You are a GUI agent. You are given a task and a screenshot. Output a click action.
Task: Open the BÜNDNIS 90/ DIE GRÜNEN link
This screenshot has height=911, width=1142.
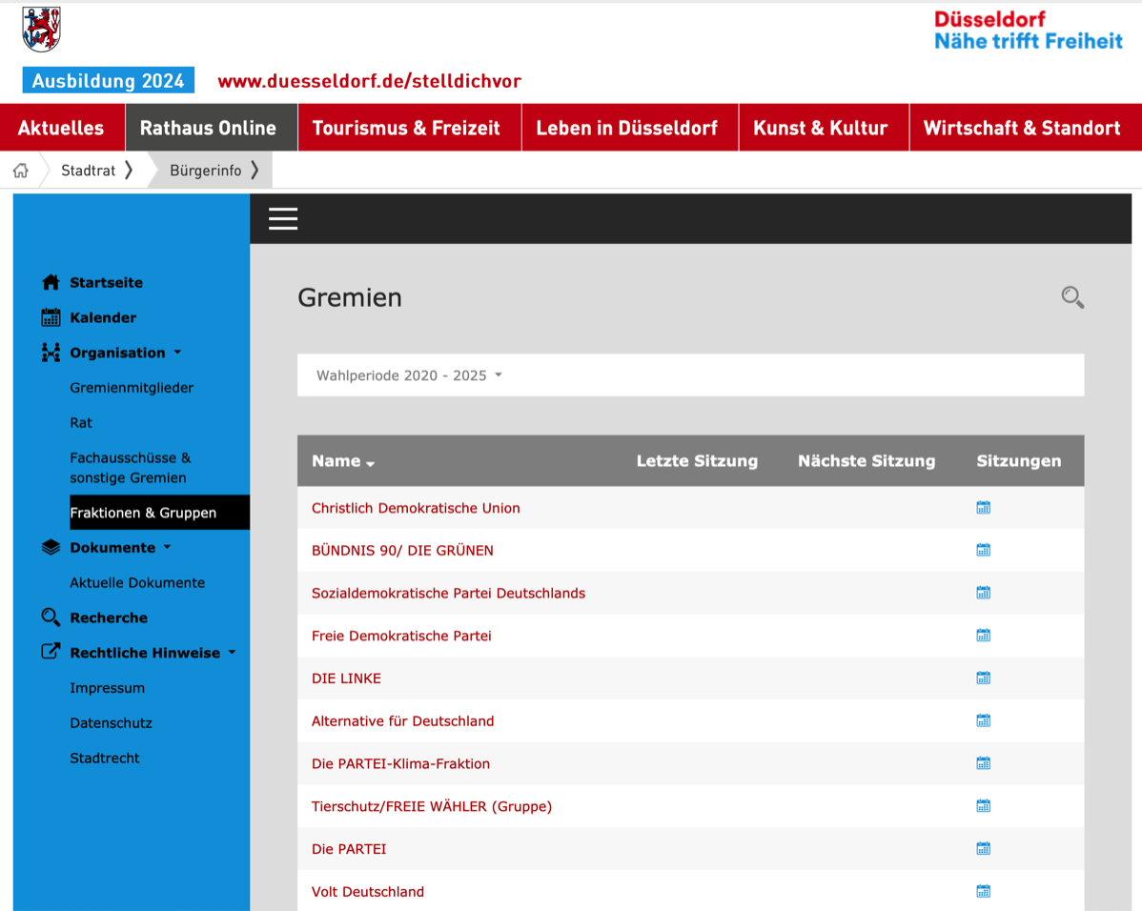tap(403, 551)
